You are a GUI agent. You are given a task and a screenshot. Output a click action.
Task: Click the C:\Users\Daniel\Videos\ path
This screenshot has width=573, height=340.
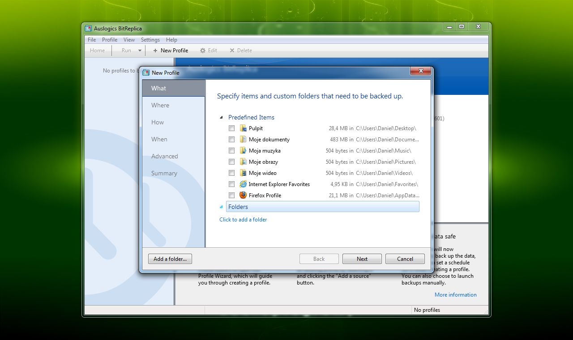tap(384, 173)
